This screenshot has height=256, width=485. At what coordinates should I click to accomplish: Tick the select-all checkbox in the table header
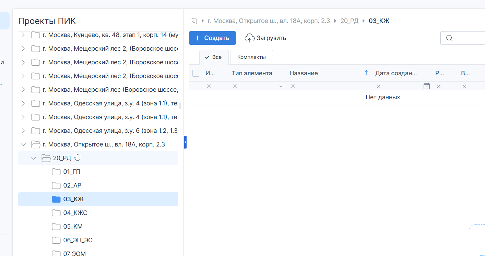(x=196, y=73)
